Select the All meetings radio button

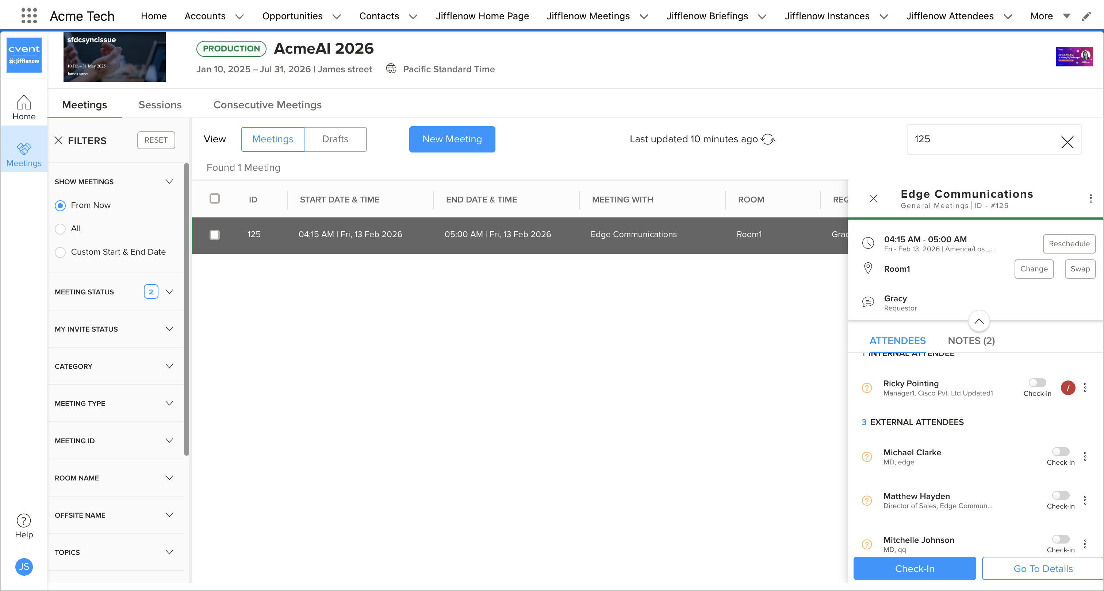point(61,229)
